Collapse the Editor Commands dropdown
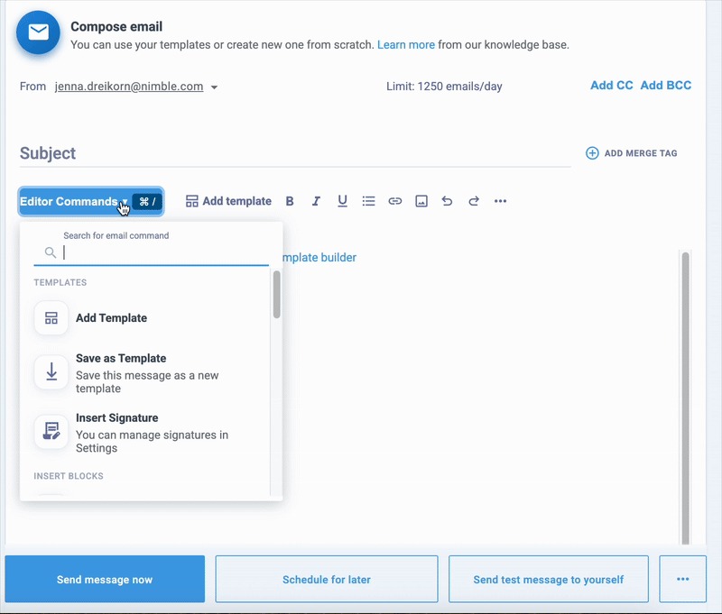 90,202
